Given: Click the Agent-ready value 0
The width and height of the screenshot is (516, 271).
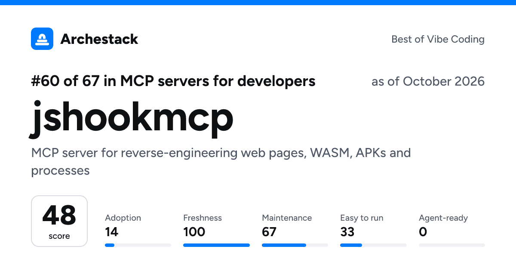Looking at the screenshot, I should point(423,232).
